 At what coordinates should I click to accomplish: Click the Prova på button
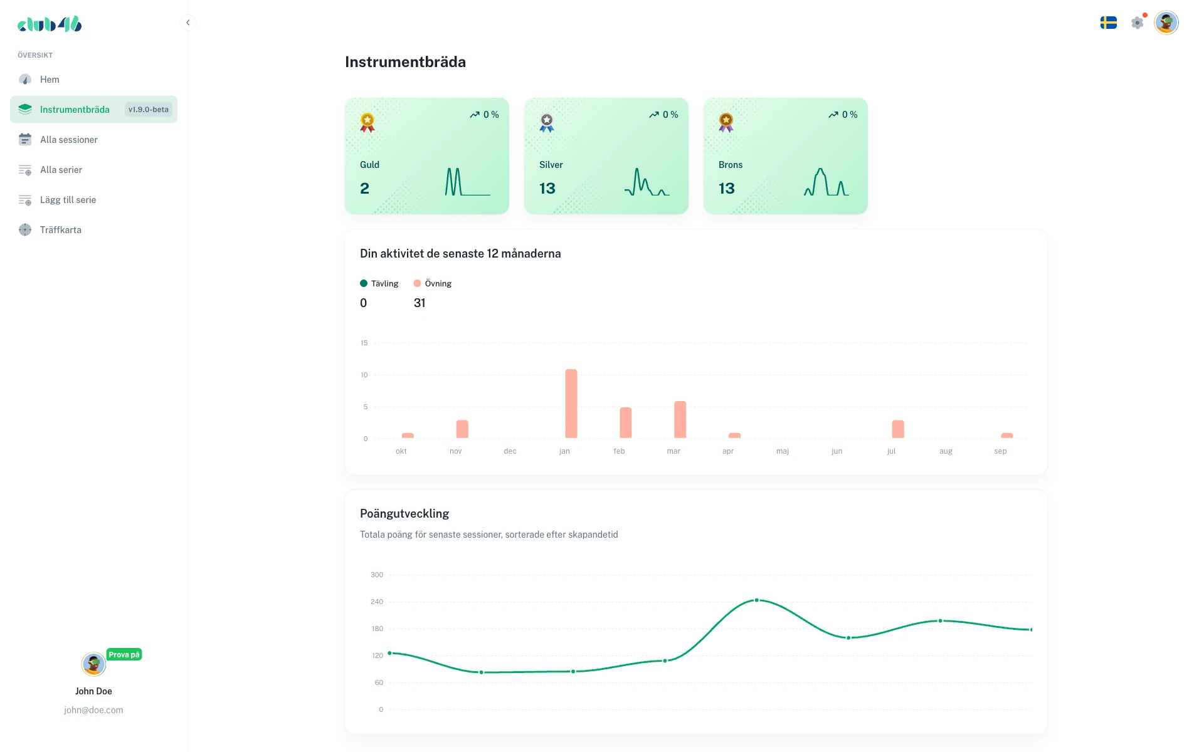[x=125, y=654]
